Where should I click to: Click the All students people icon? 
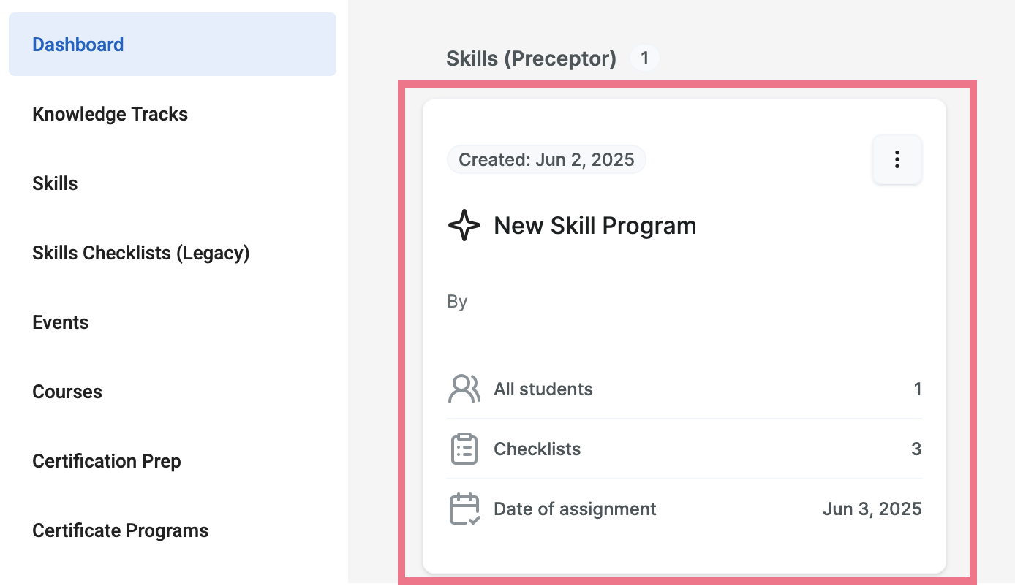(464, 389)
